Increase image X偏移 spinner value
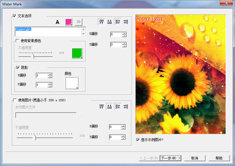 pos(123,126)
